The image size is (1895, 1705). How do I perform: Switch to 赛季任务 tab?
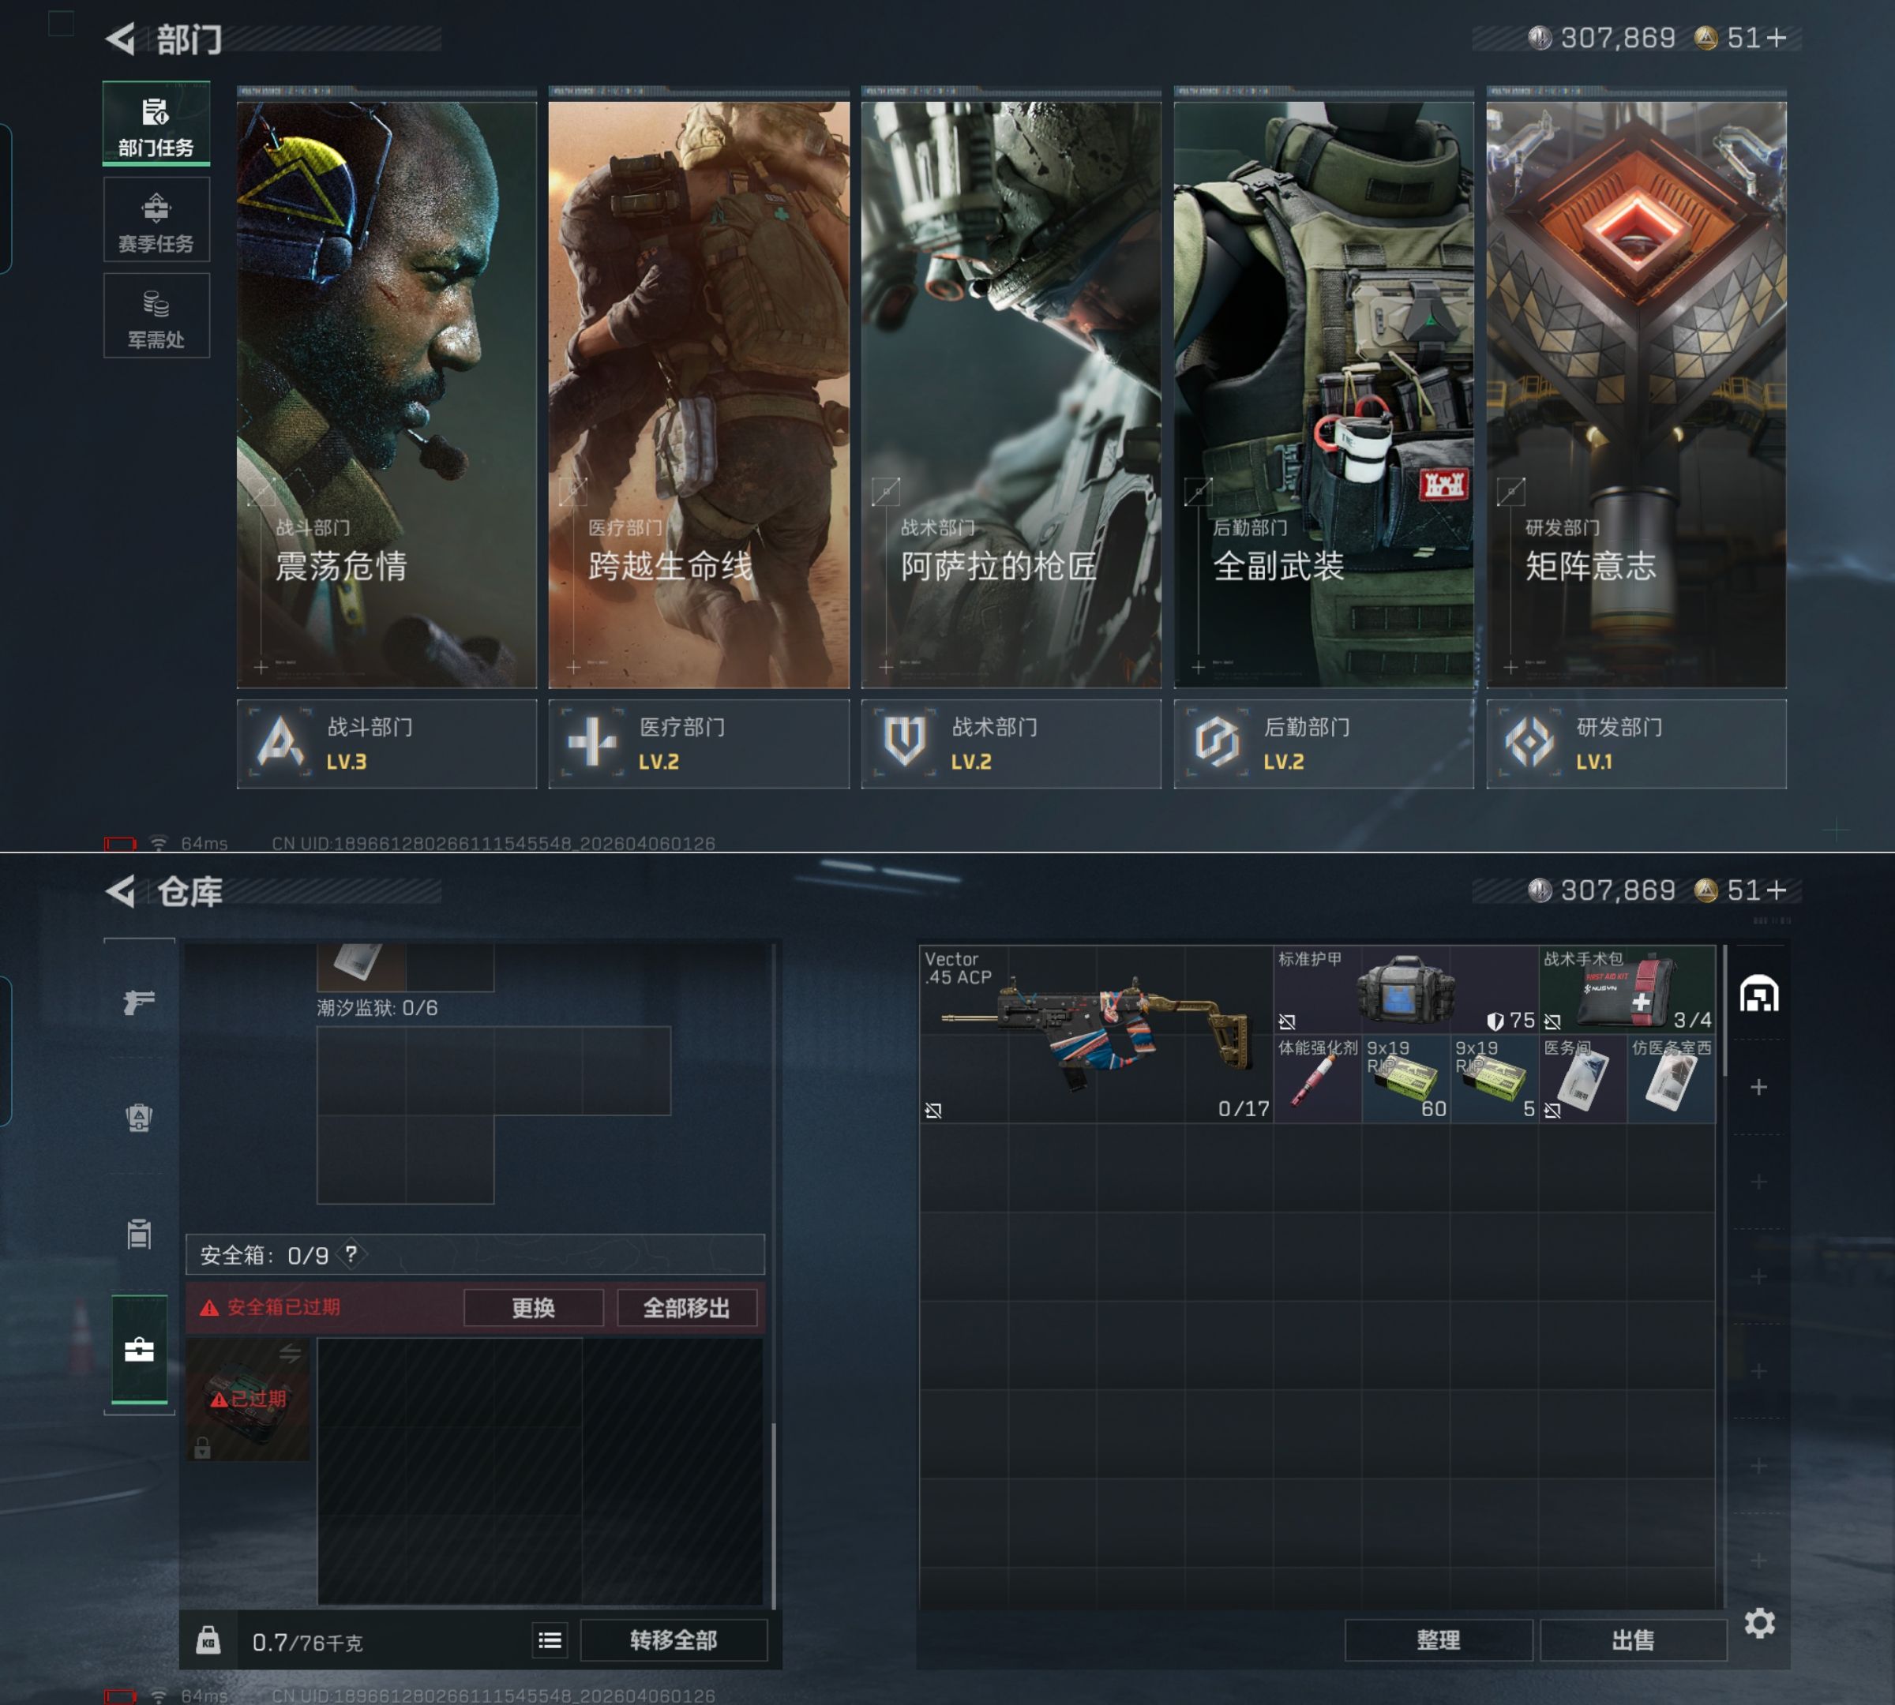click(x=156, y=220)
